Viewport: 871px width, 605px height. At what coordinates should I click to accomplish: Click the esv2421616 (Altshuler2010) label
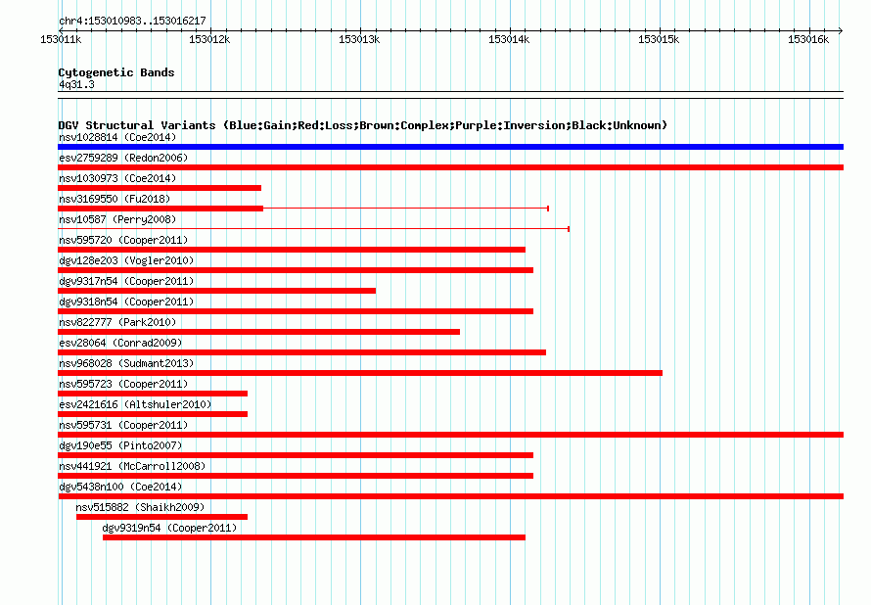pos(135,404)
